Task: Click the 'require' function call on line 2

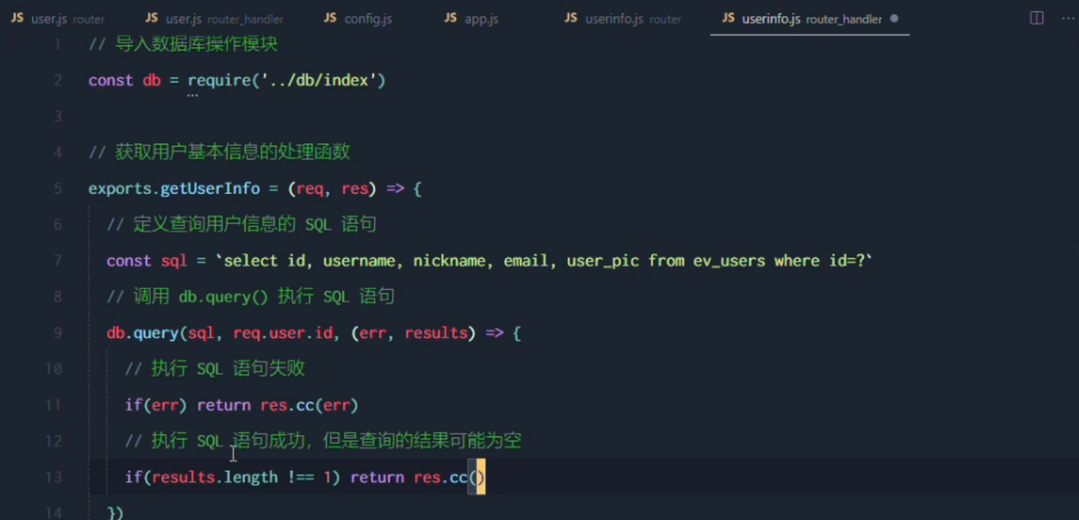Action: [x=219, y=80]
